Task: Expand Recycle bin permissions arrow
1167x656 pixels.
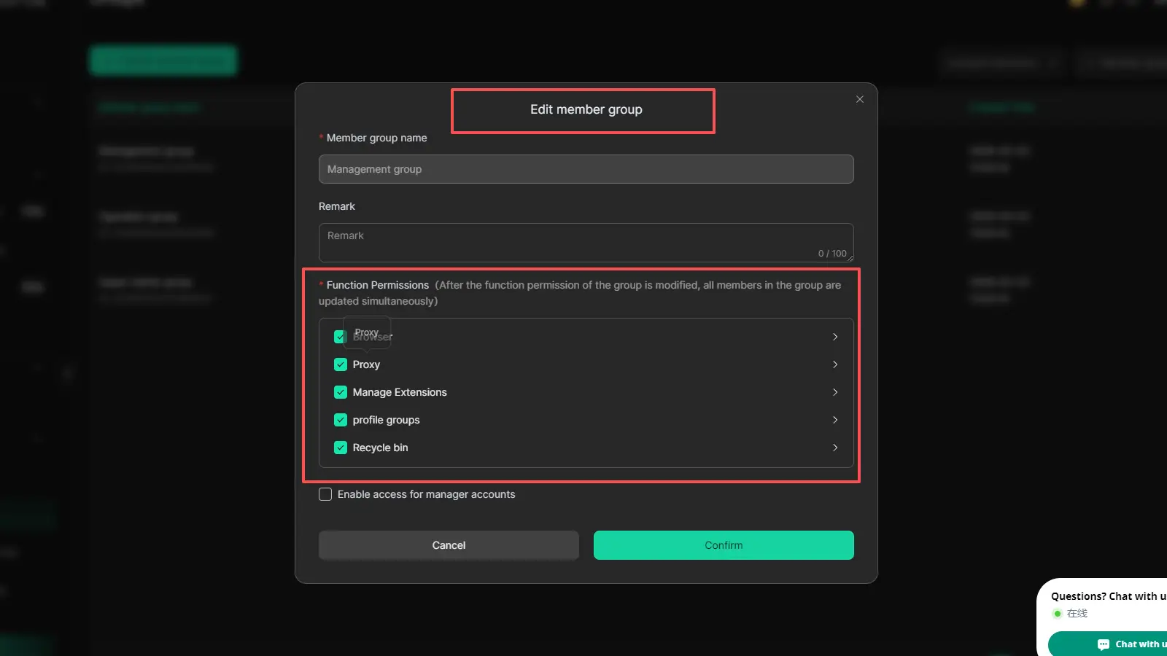Action: [x=835, y=448]
